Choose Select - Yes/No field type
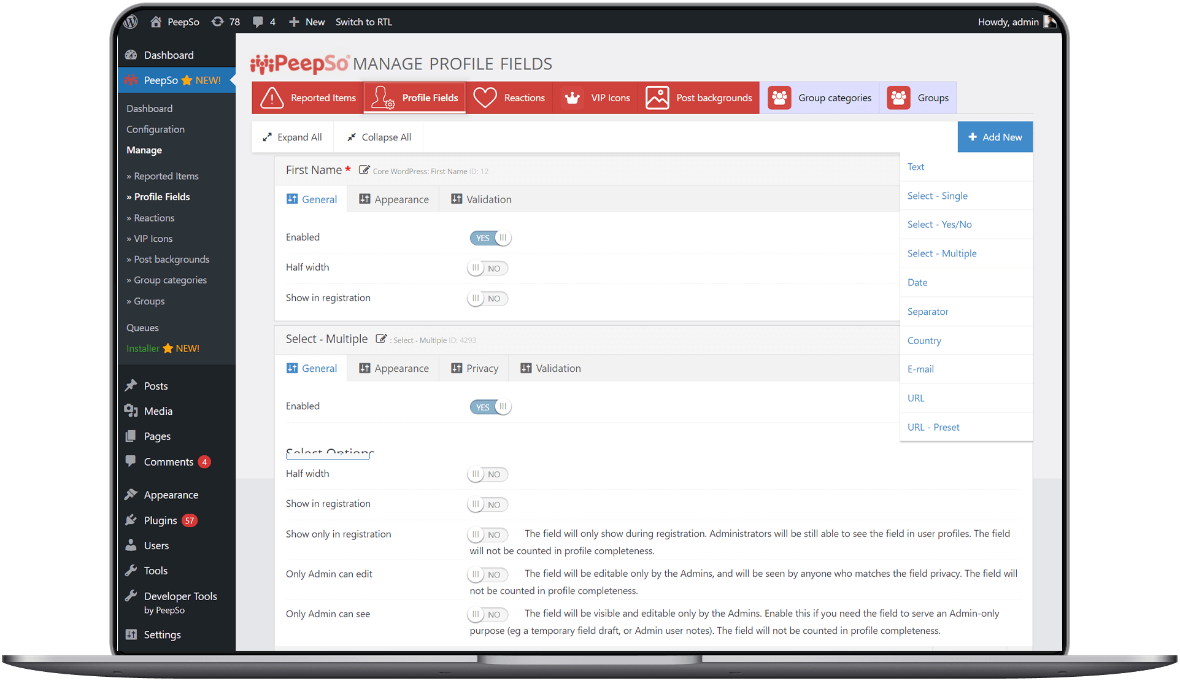 (x=966, y=225)
